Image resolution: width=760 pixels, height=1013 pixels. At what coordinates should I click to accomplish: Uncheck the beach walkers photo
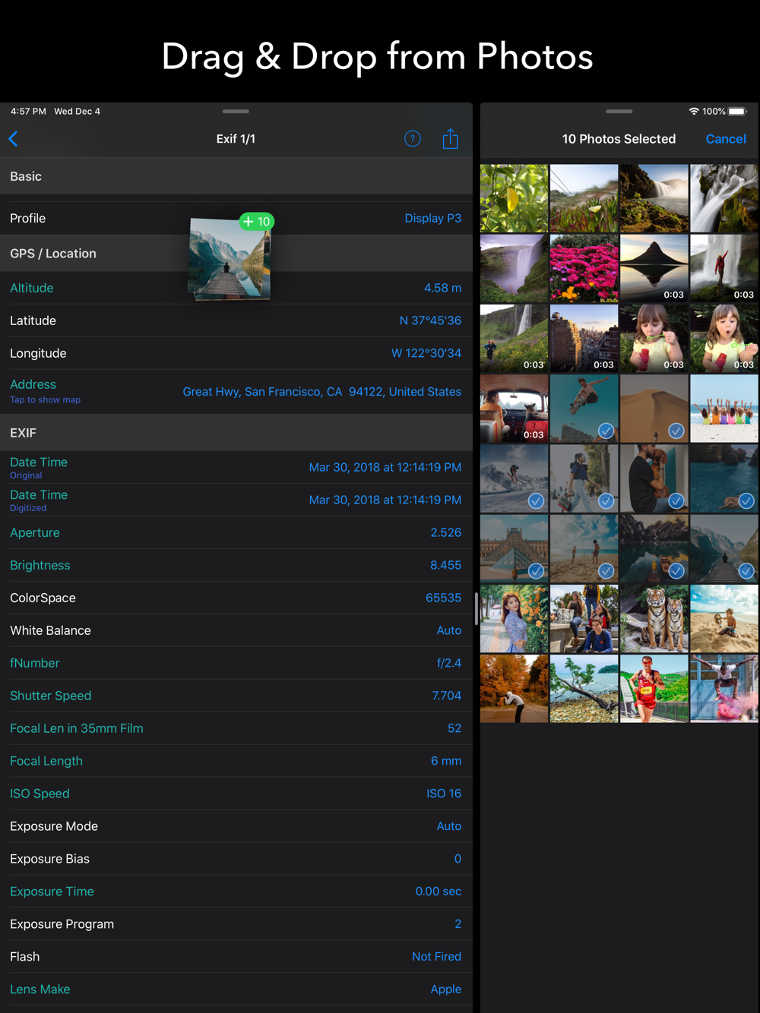pyautogui.click(x=584, y=548)
